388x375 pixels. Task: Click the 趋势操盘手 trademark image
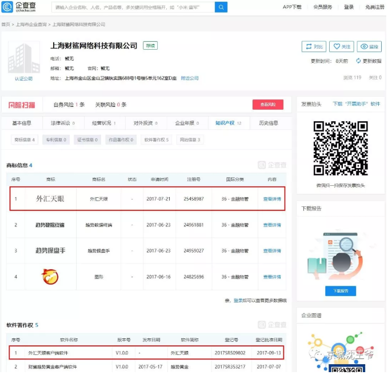pos(51,251)
